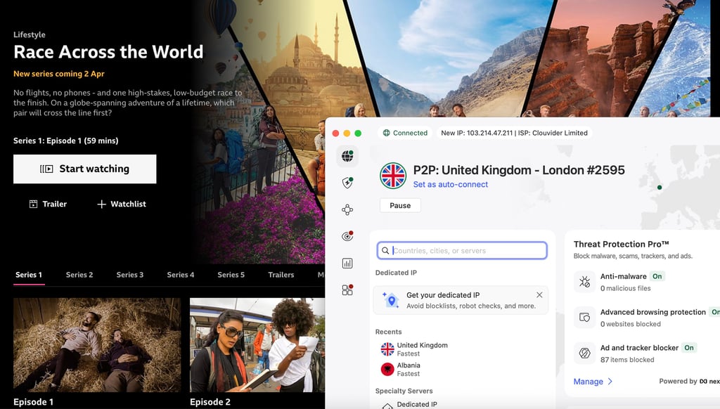This screenshot has width=720, height=409.
Task: Toggle Advanced browsing protection On badge
Action: click(715, 312)
